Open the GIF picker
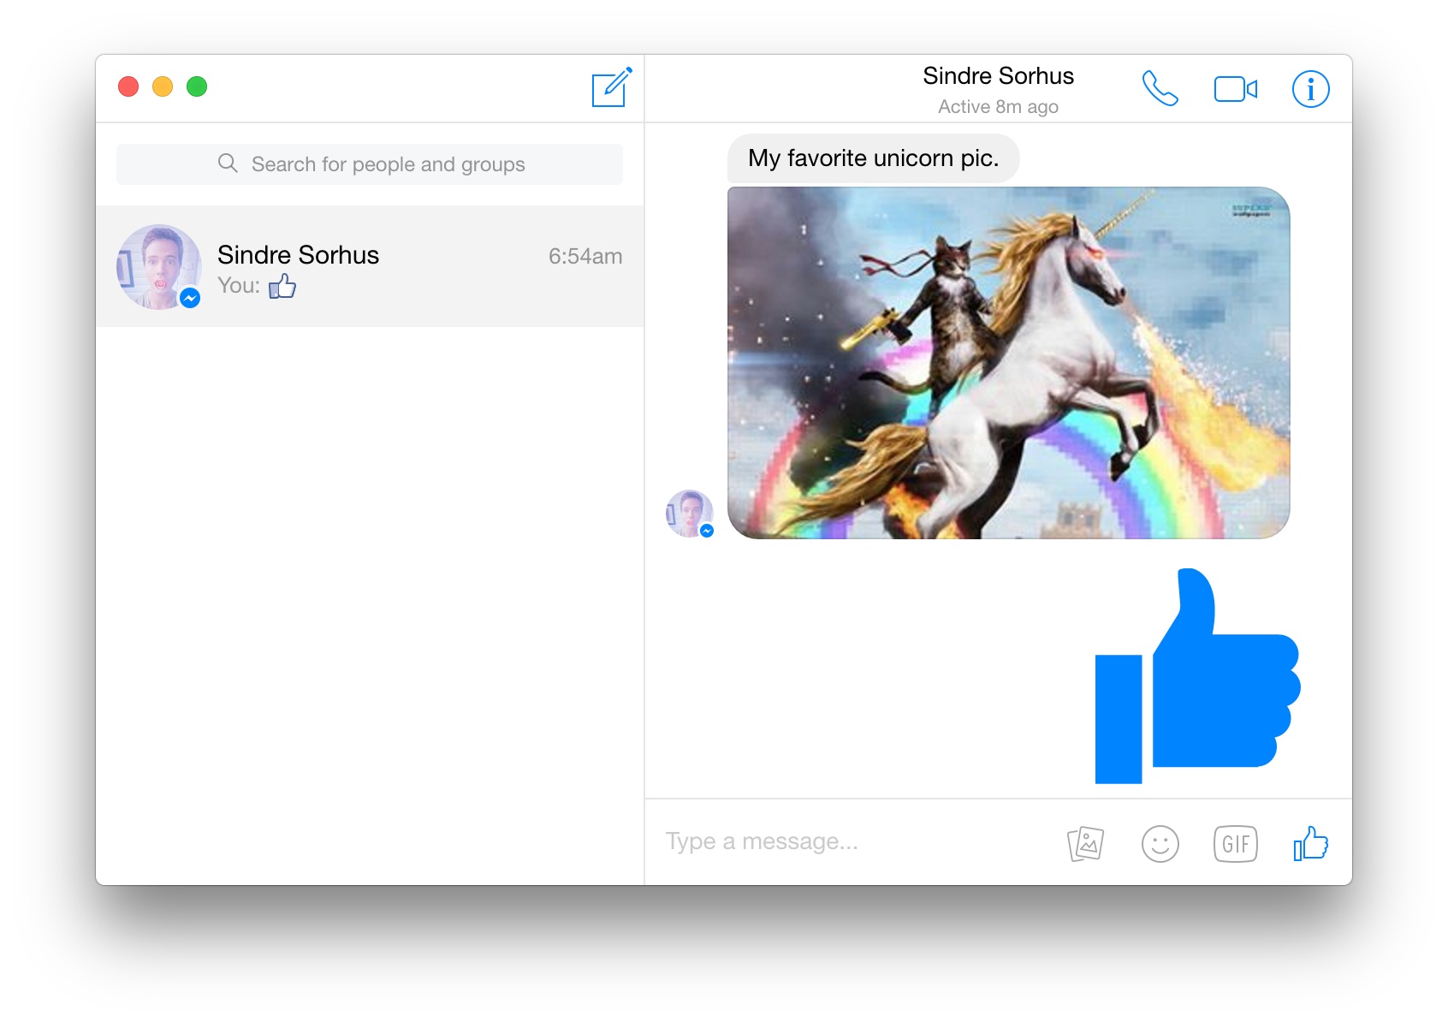1448x1022 pixels. click(1235, 844)
